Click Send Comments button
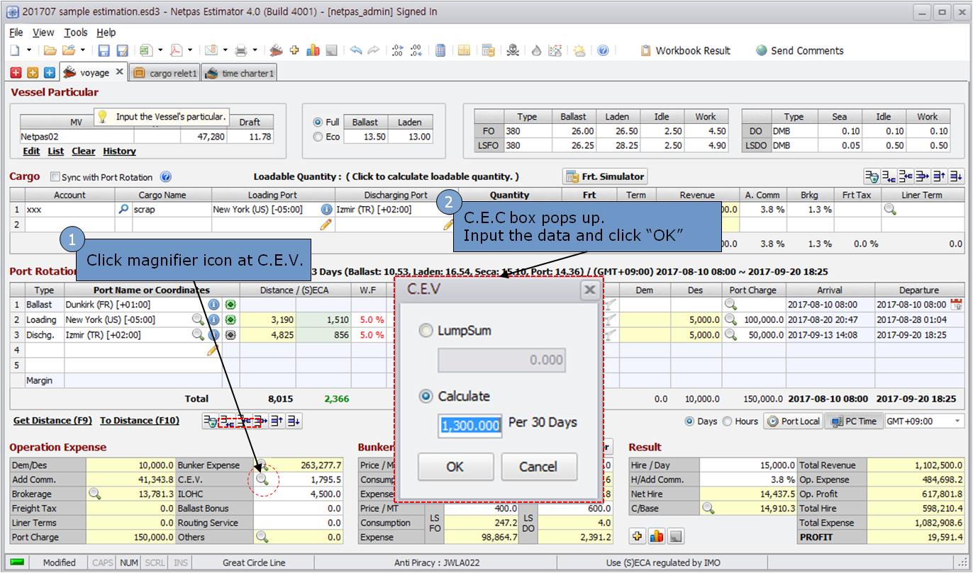Viewport: 973px width, 573px height. [800, 50]
